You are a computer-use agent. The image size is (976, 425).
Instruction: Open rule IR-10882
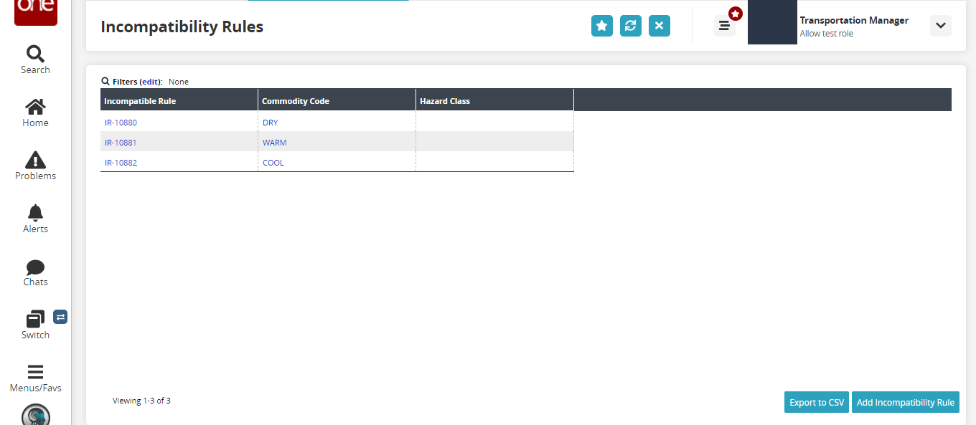point(121,163)
